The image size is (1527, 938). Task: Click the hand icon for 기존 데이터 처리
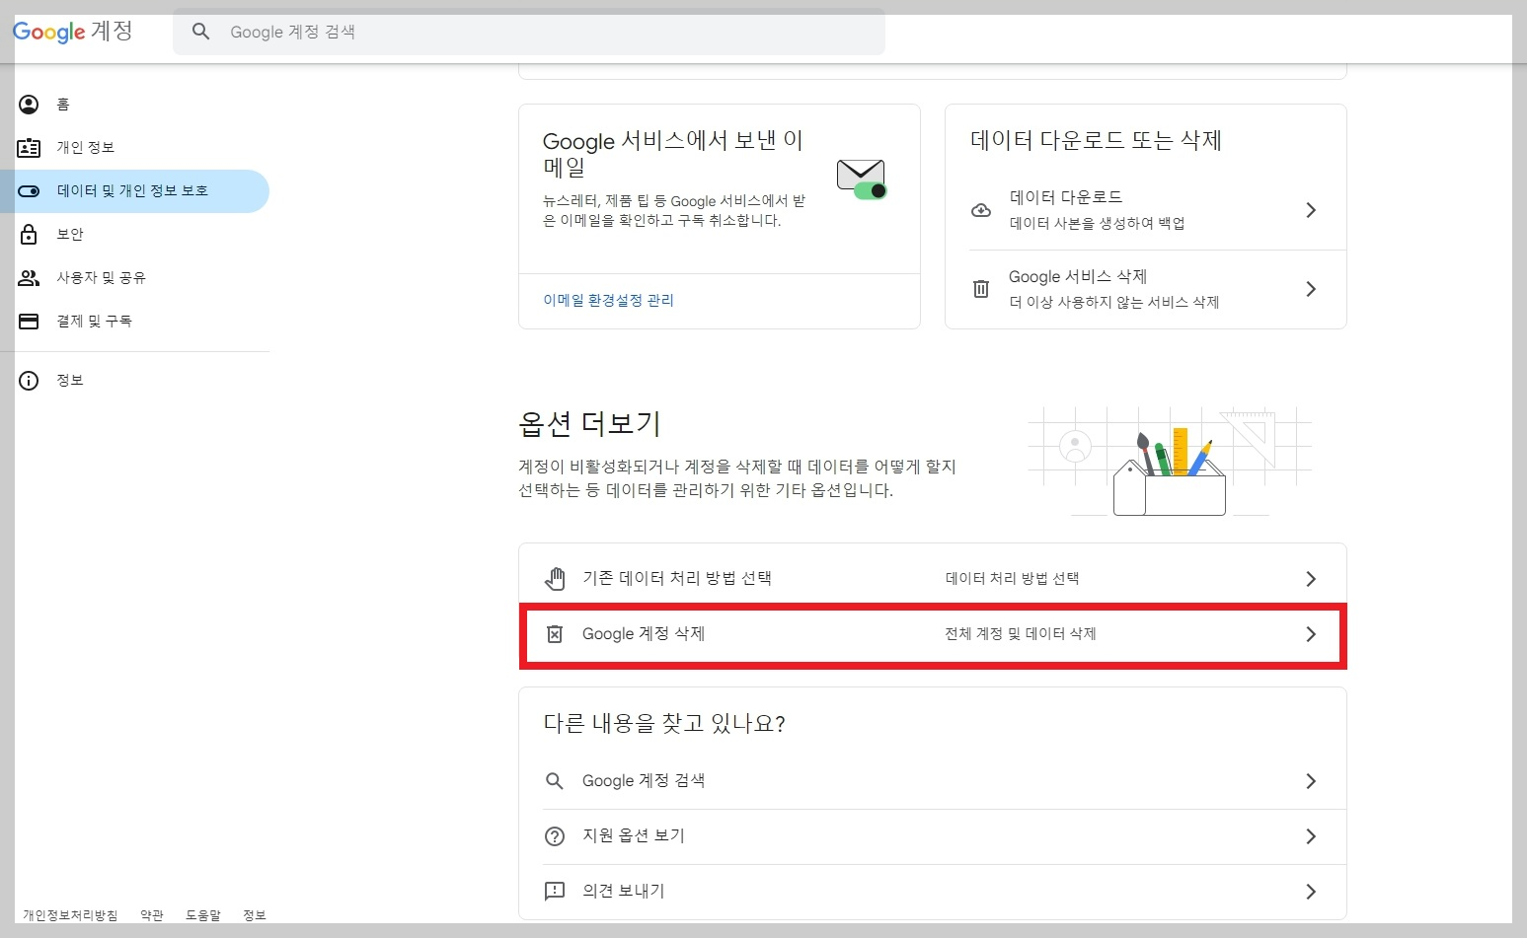556,579
